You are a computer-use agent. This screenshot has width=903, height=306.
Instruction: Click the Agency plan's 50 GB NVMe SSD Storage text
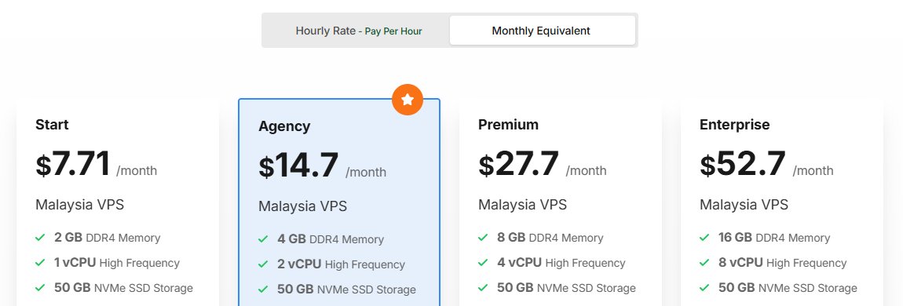[x=346, y=290]
